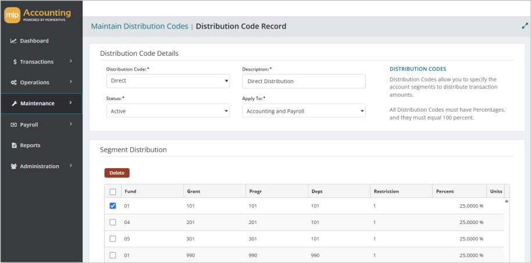Expand the Administration menu chevron
This screenshot has height=263, width=531.
71,166
